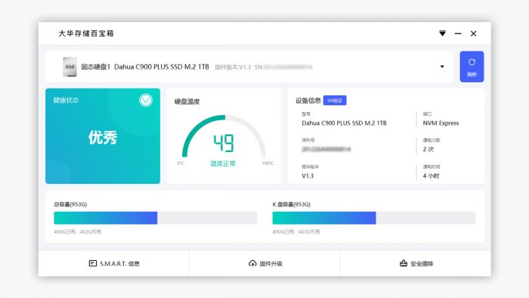The height and width of the screenshot is (298, 529).
Task: Click the secure erase icon
Action: pos(403,263)
